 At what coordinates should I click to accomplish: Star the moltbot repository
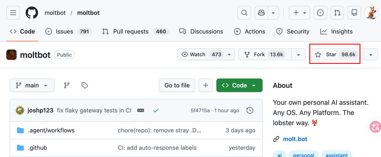(334, 54)
